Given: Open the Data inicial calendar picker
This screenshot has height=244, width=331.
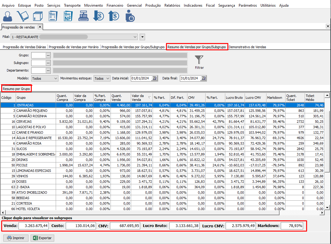Looking at the screenshot, I should click(154, 79).
